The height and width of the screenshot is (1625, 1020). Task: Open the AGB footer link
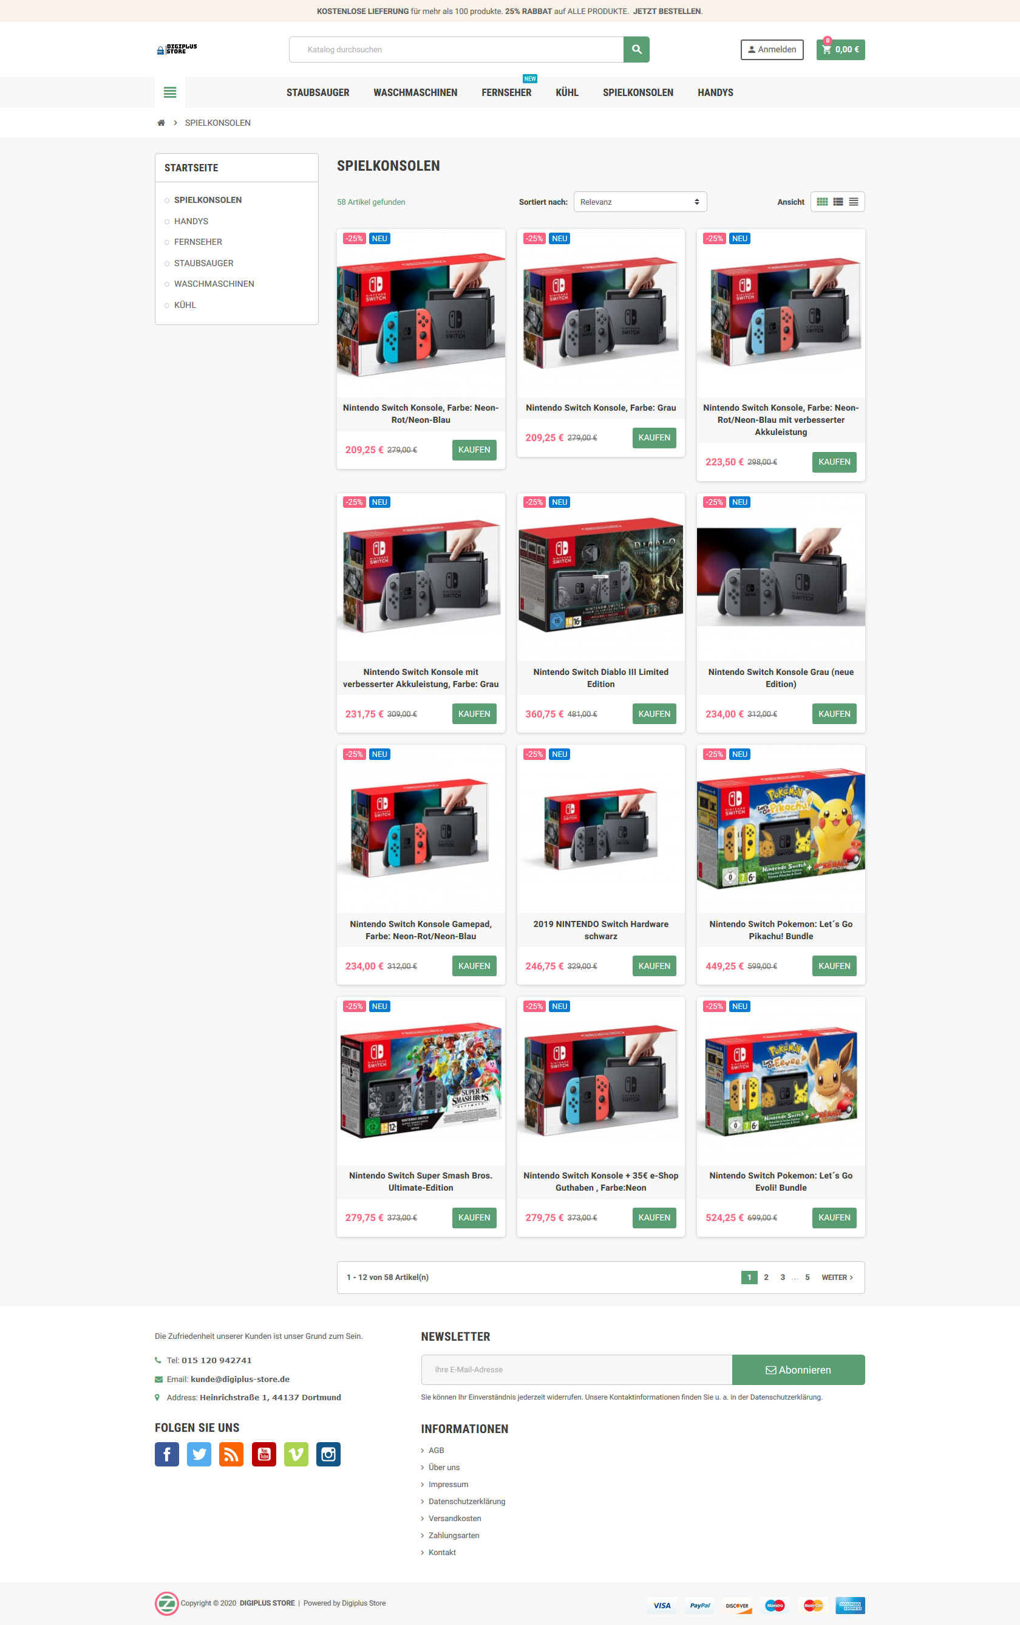pos(436,1450)
